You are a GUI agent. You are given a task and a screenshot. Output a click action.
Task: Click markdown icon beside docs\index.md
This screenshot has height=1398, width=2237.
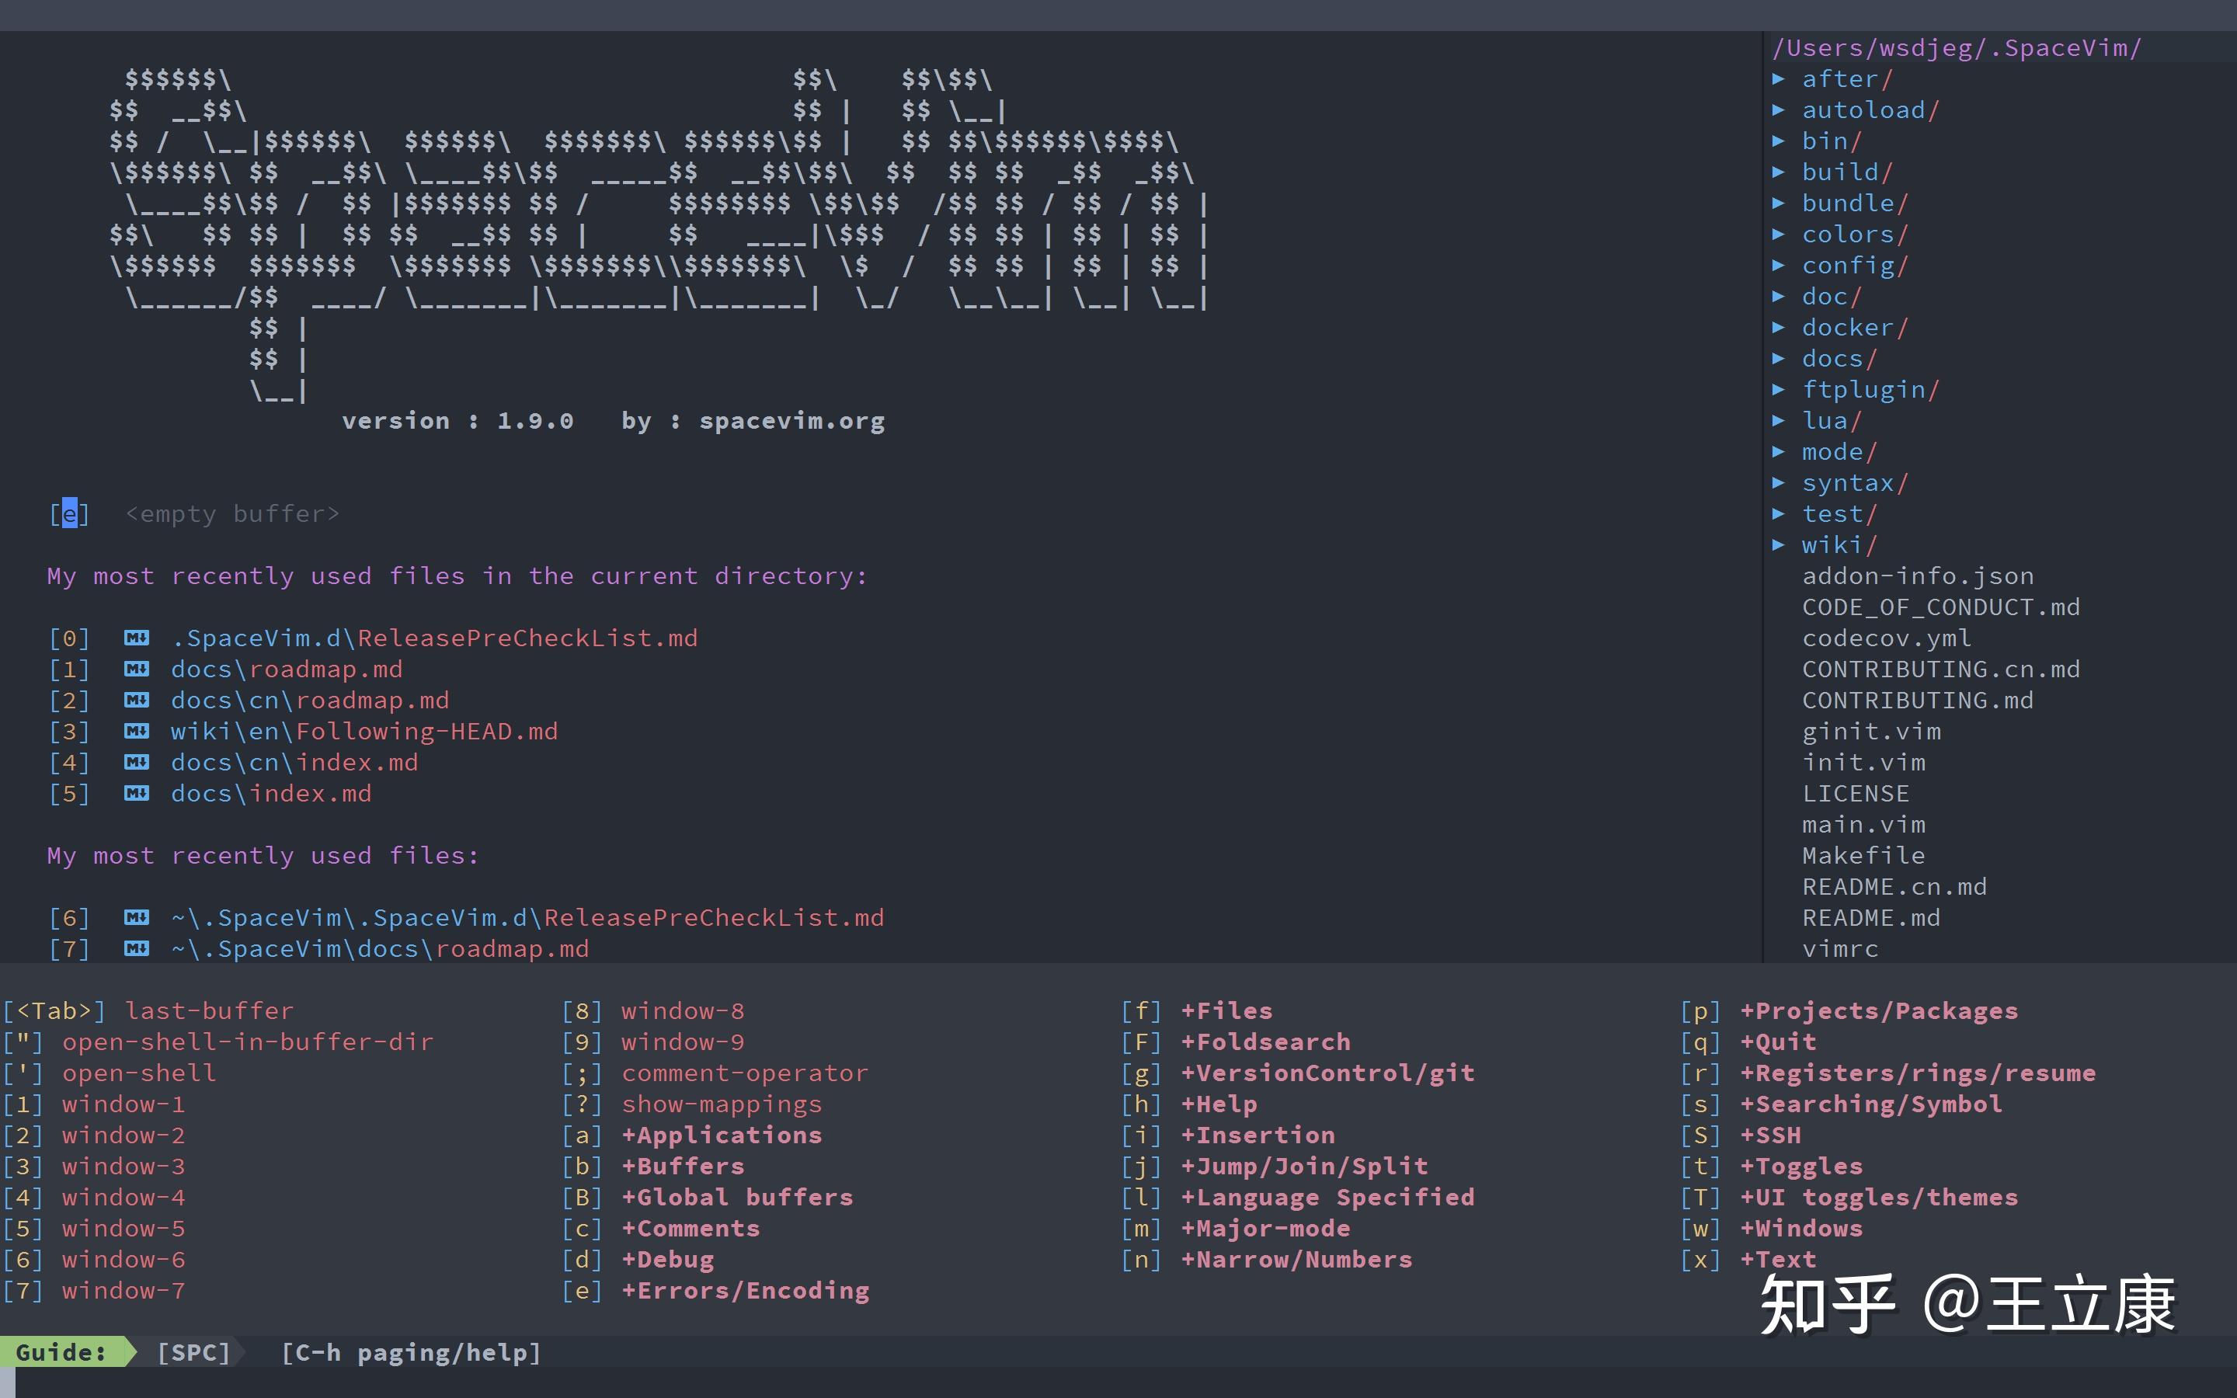coord(137,793)
